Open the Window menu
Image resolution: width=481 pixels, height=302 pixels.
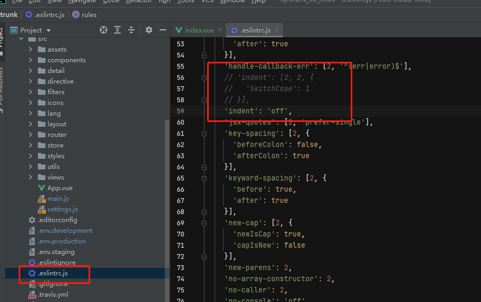pyautogui.click(x=233, y=2)
